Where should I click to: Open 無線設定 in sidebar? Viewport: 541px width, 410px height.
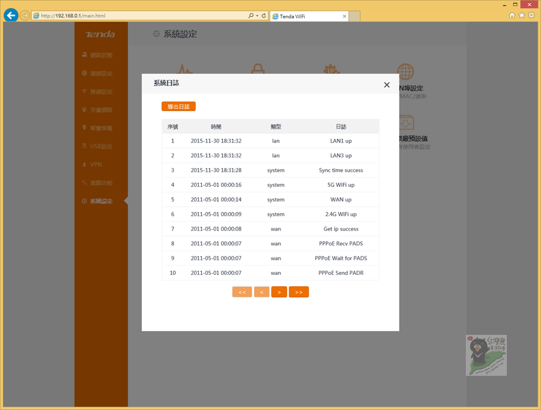point(101,91)
